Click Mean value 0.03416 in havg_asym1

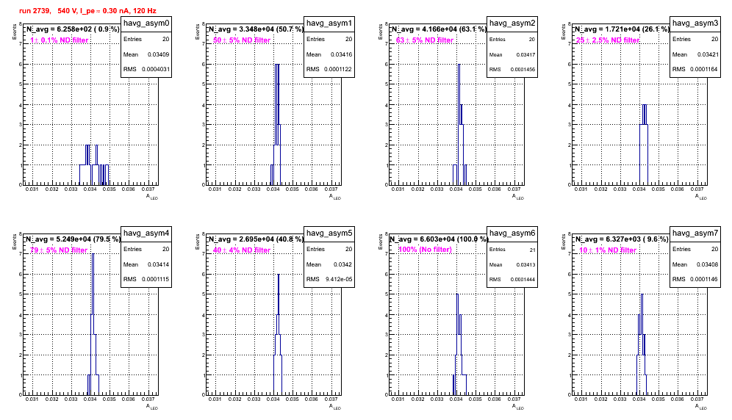[341, 54]
